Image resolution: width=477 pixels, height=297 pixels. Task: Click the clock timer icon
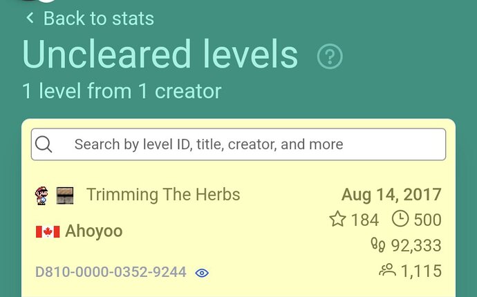click(x=400, y=219)
